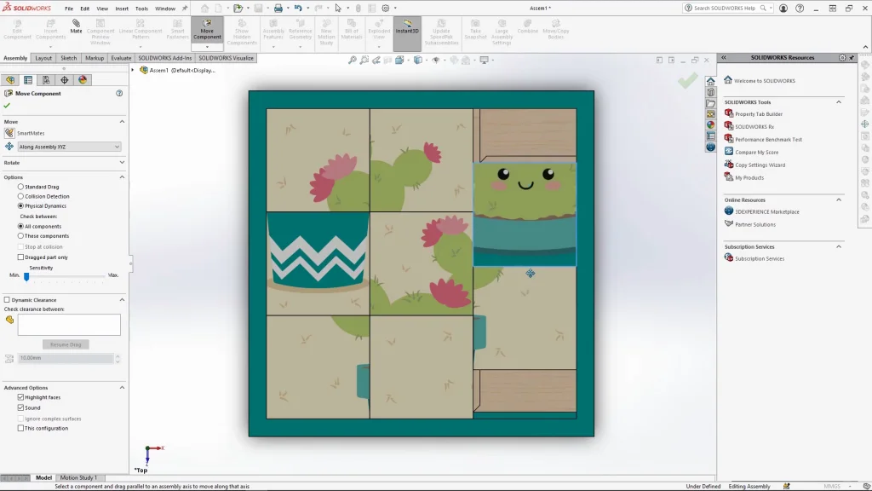Expand the Rotate section
Image resolution: width=872 pixels, height=491 pixels.
tap(121, 162)
